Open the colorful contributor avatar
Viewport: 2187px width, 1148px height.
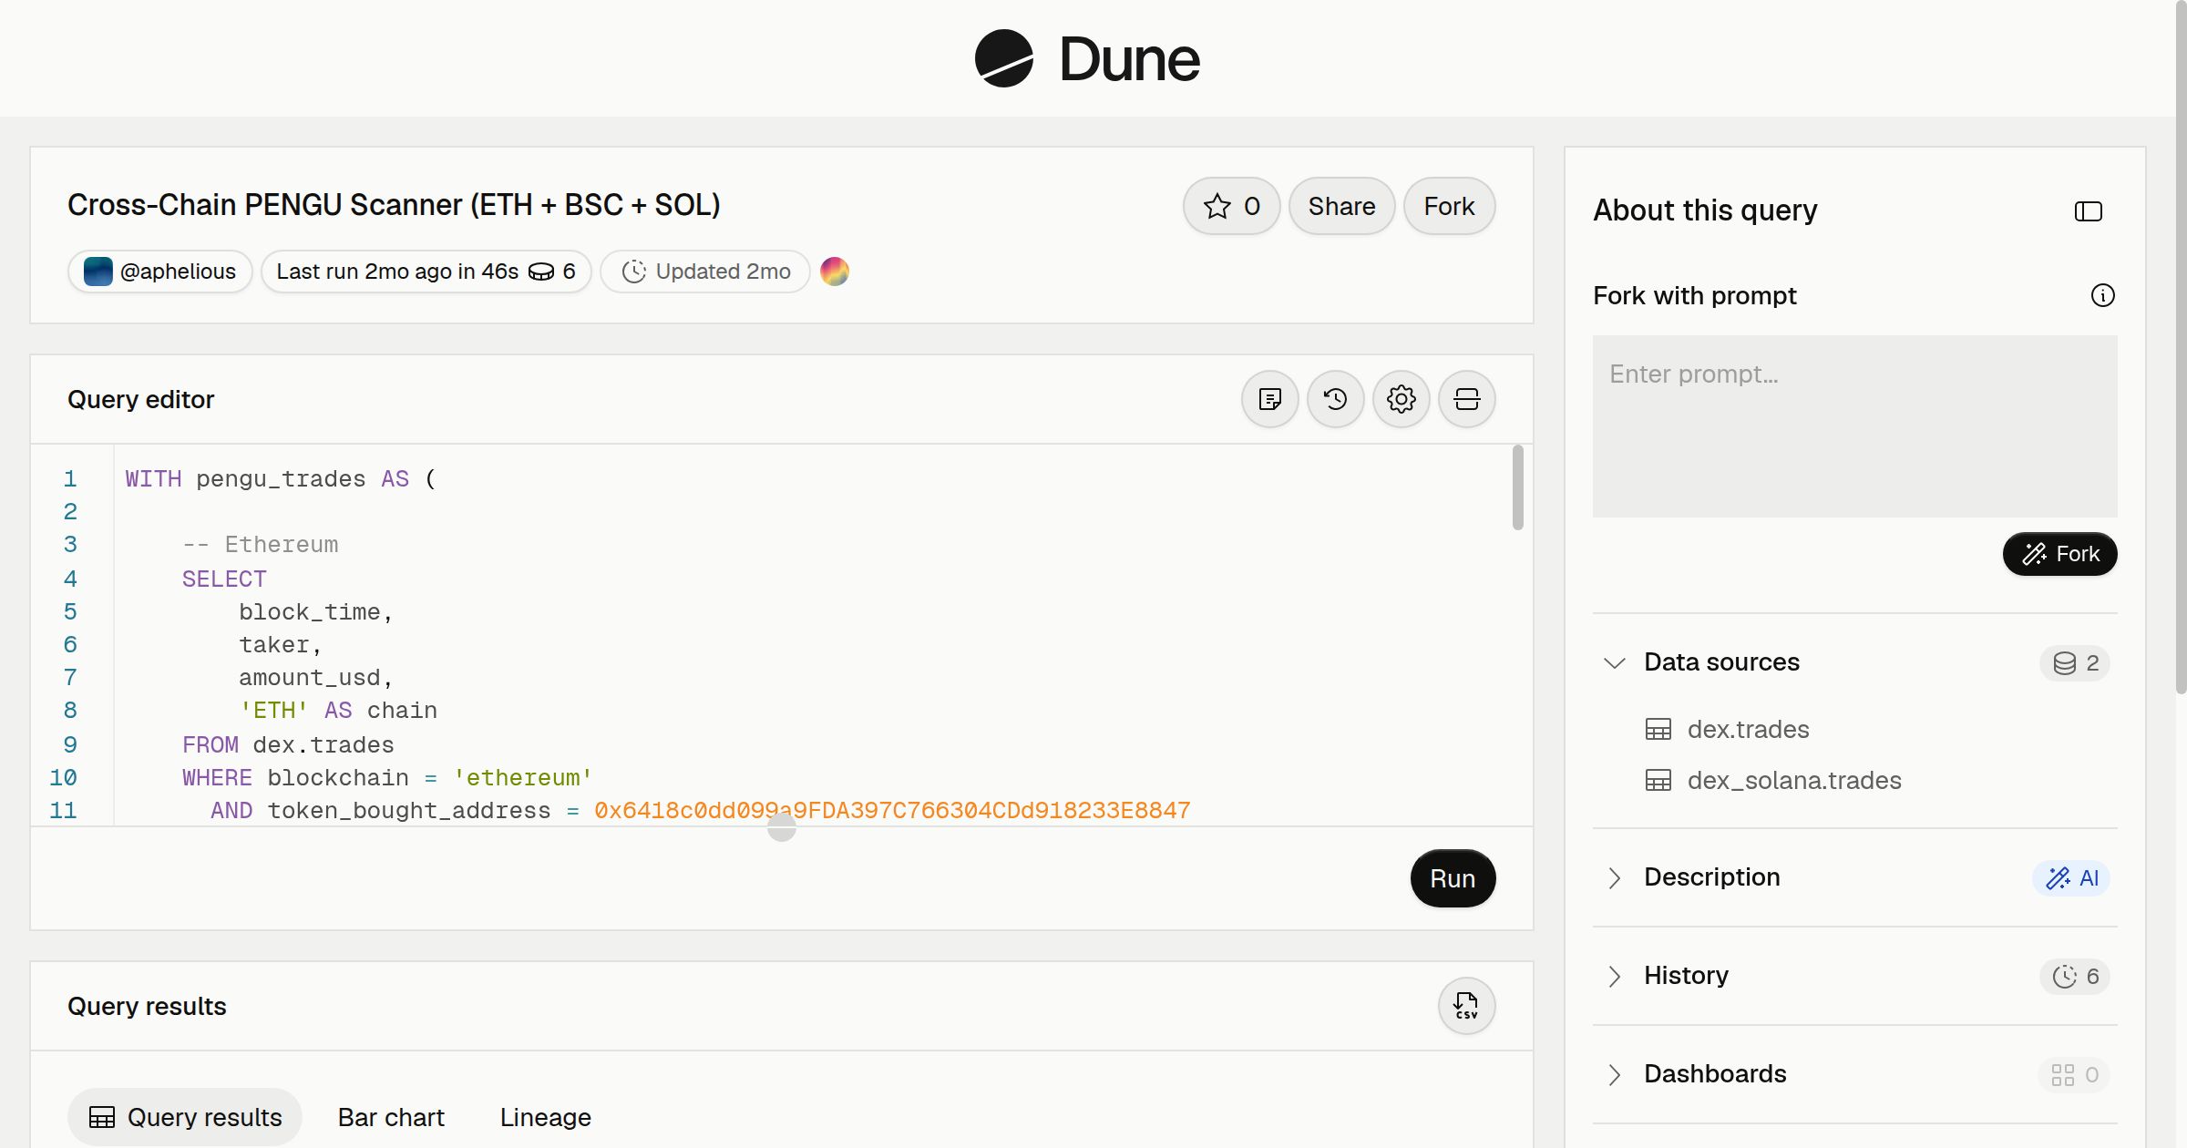point(835,272)
